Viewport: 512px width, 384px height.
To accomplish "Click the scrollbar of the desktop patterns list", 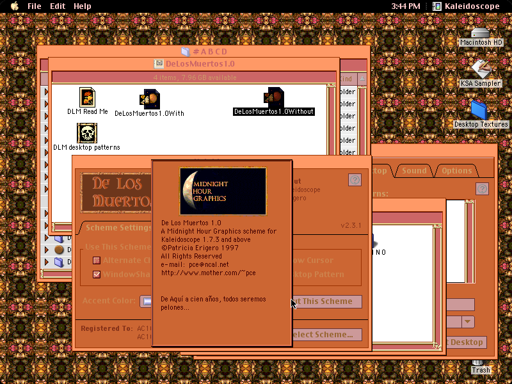I will point(470,242).
